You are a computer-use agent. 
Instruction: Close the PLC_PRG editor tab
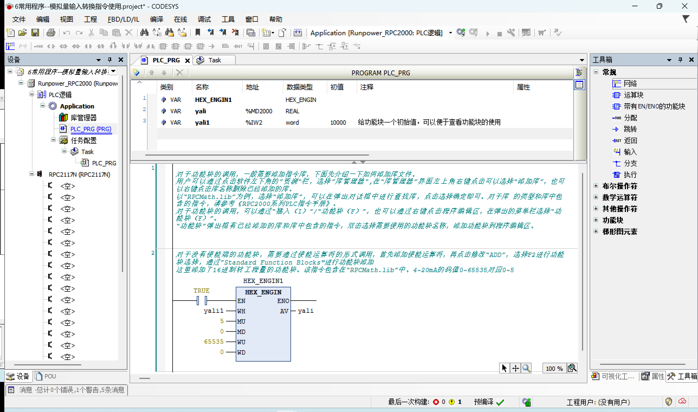[187, 60]
